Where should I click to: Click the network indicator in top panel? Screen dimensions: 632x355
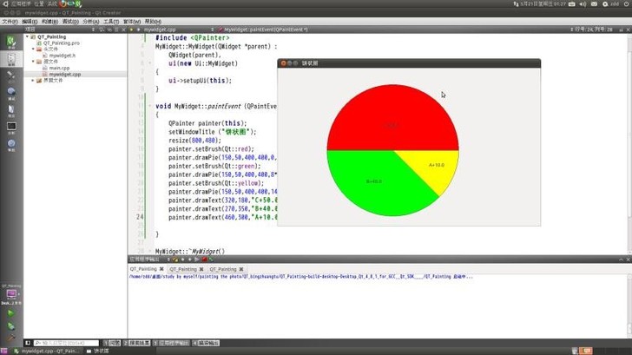(x=516, y=4)
